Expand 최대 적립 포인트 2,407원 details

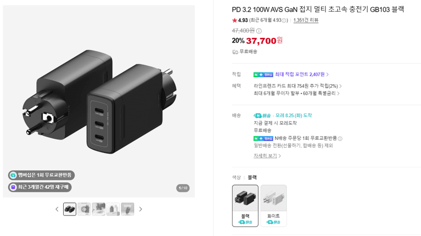(x=302, y=75)
